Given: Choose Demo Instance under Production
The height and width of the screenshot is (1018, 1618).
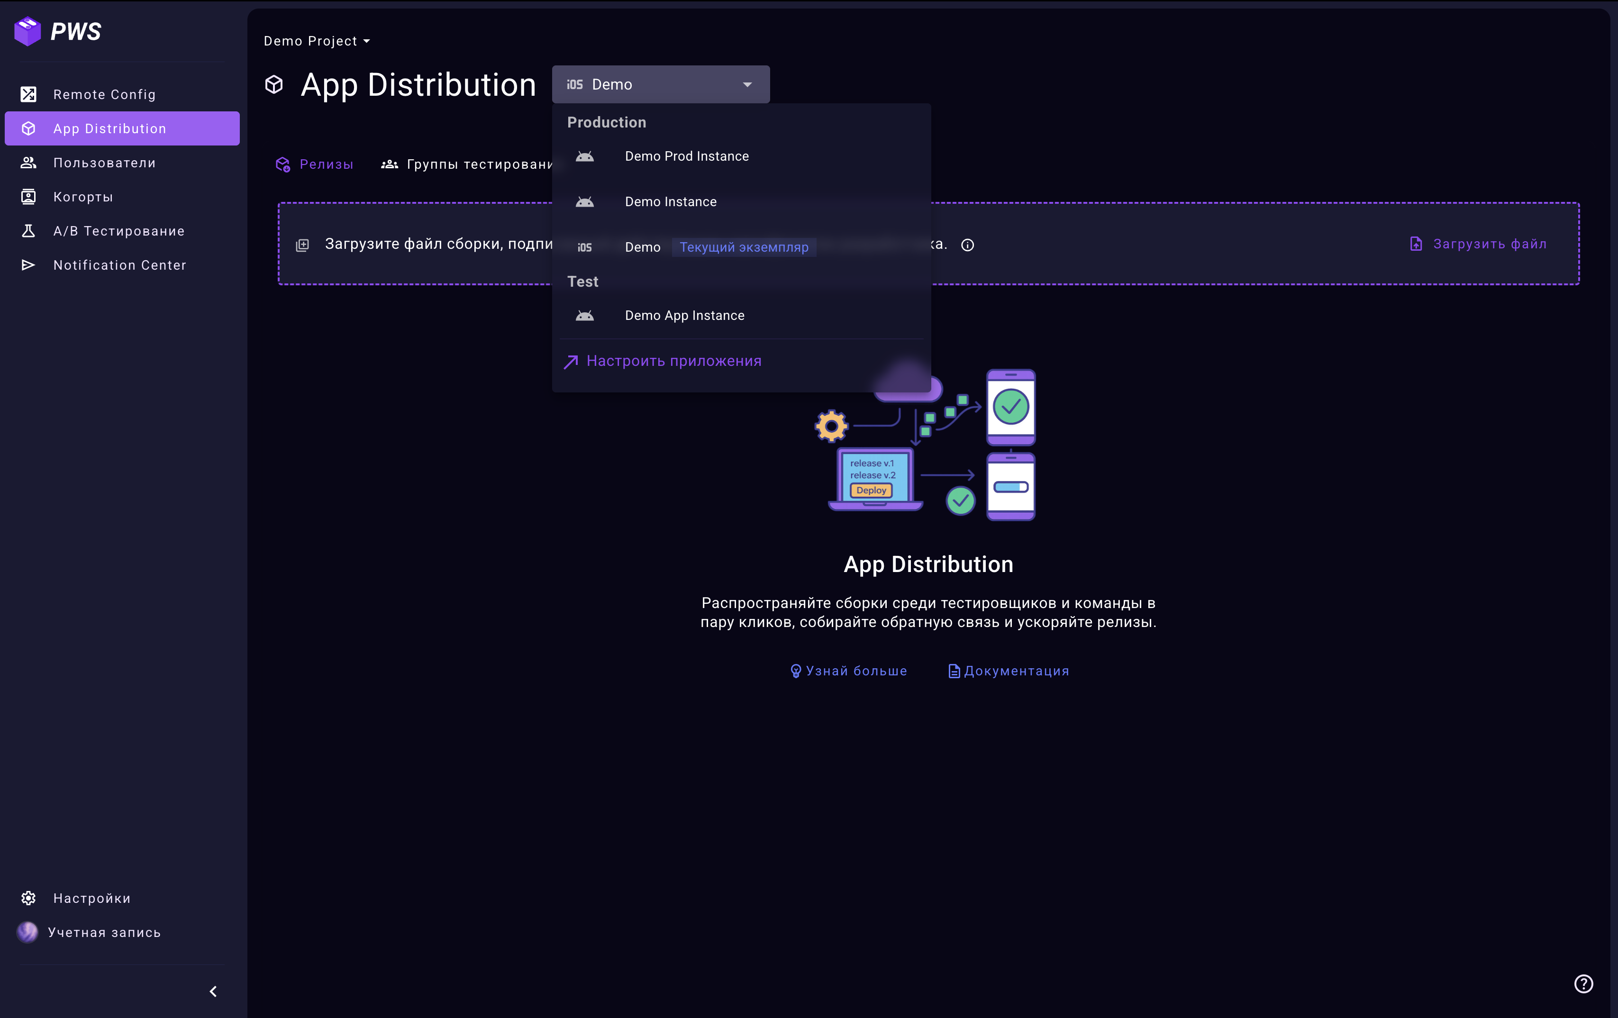Looking at the screenshot, I should click(670, 201).
